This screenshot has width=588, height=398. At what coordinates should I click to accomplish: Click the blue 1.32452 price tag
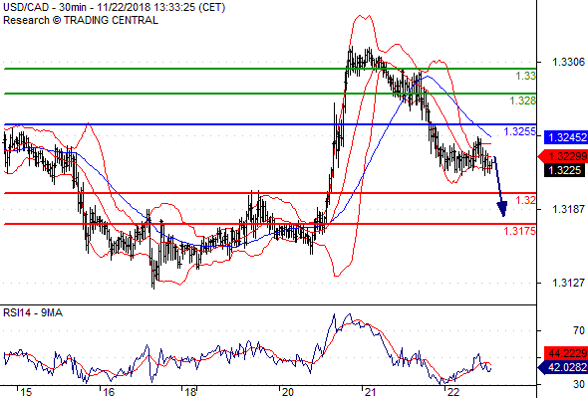566,137
